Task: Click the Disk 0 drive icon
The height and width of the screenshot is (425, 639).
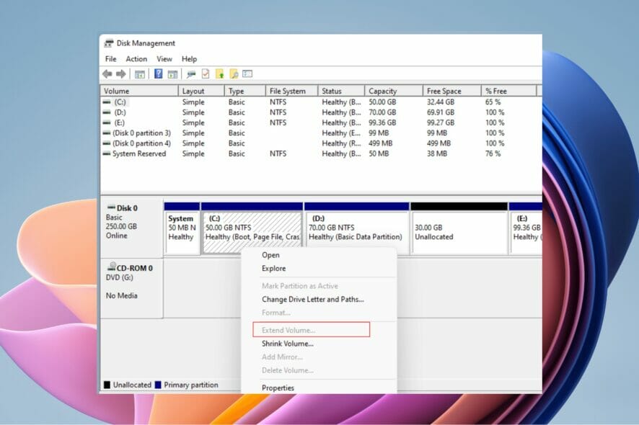Action: coord(110,208)
